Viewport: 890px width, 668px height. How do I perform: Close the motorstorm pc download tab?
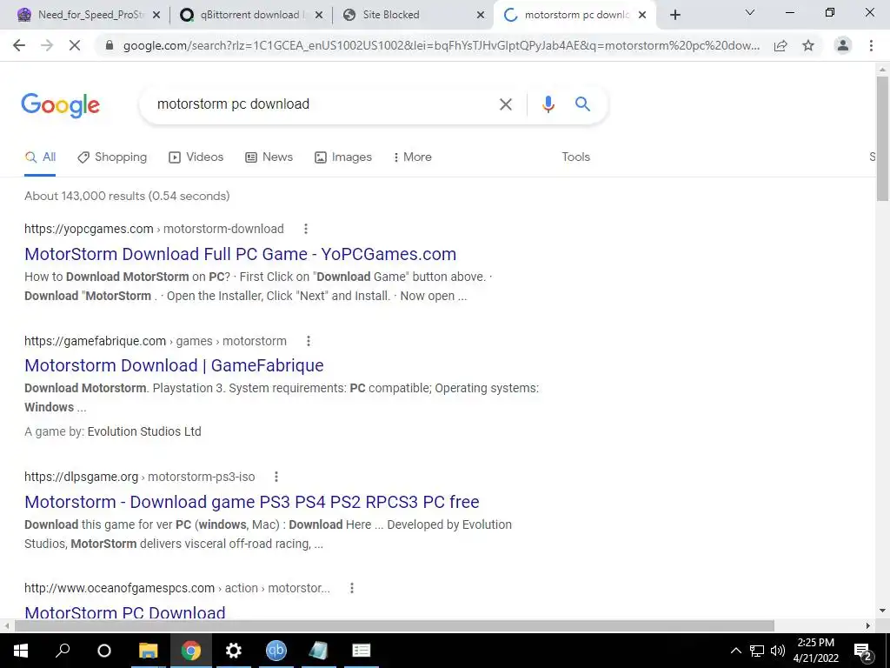point(642,15)
